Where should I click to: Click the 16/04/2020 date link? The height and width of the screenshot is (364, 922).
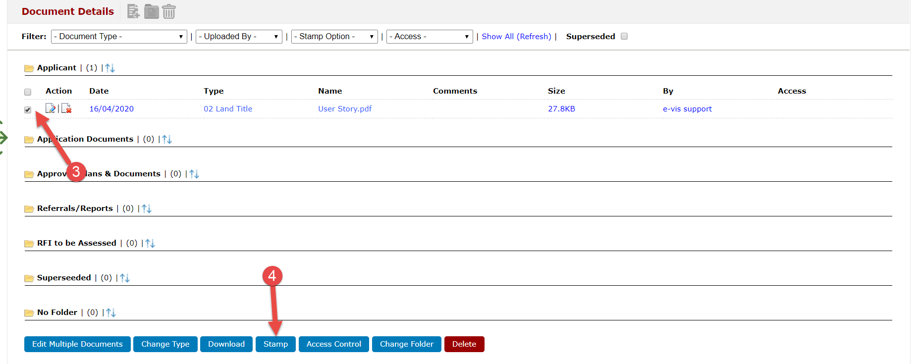(111, 109)
